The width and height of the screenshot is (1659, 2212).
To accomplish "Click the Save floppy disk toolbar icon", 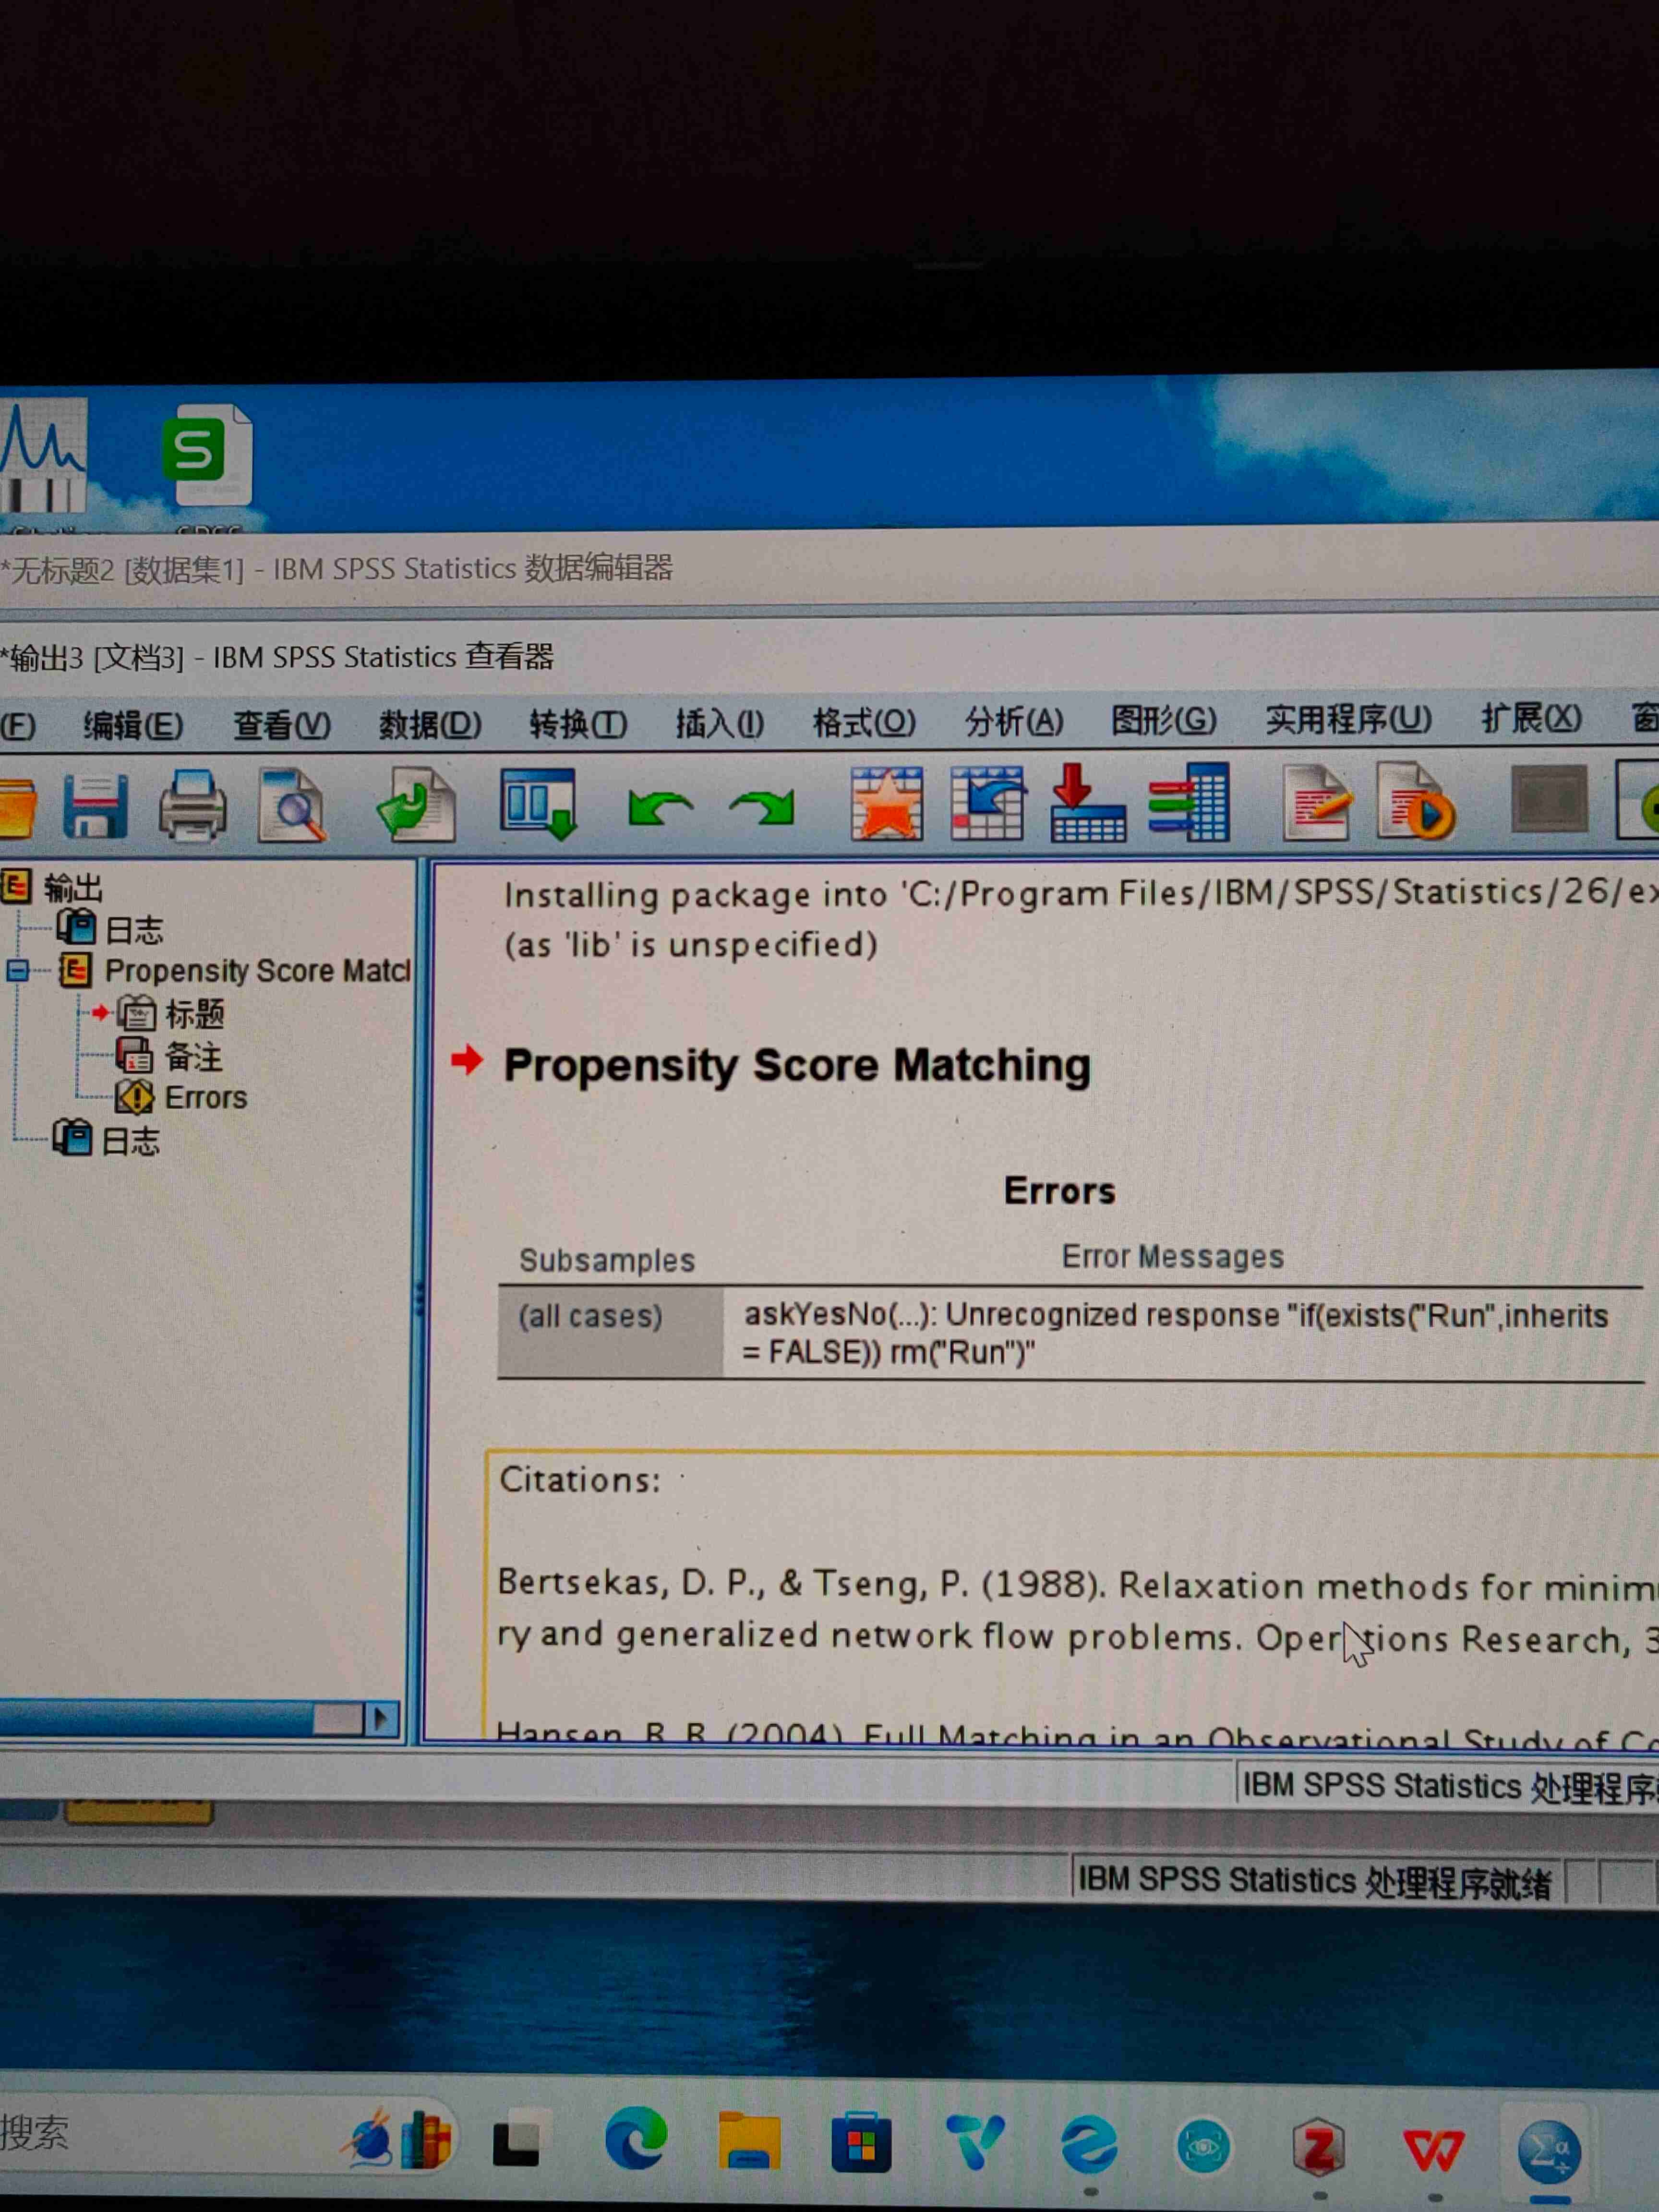I will (x=95, y=806).
